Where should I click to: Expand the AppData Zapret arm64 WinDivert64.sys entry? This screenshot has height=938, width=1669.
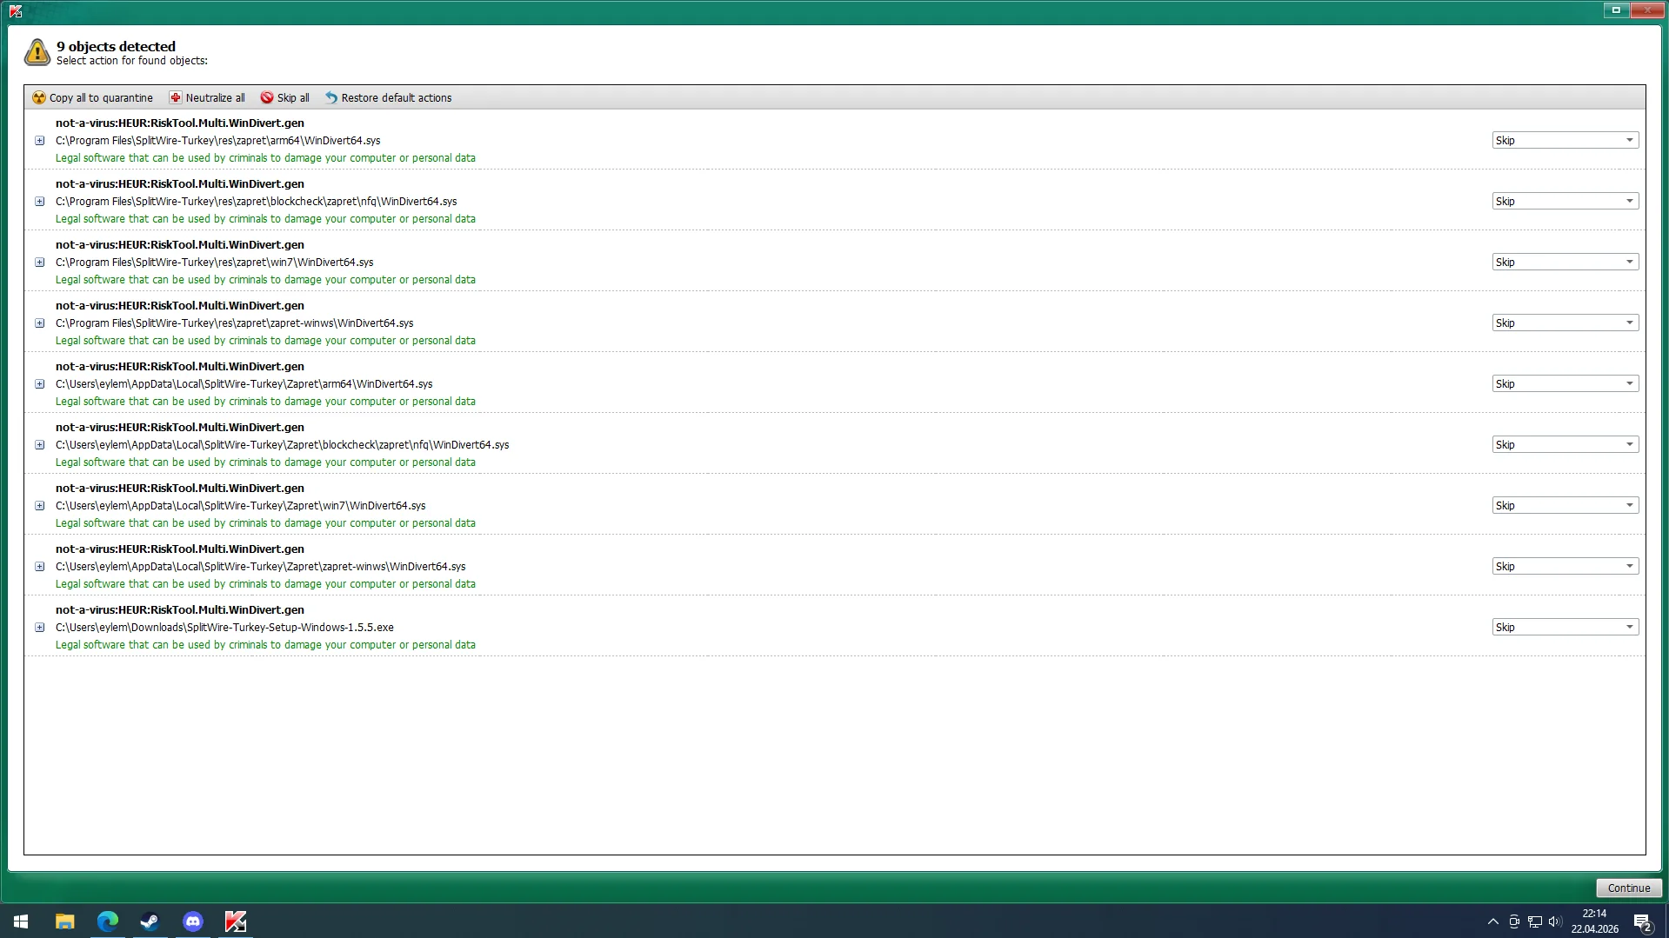[39, 383]
